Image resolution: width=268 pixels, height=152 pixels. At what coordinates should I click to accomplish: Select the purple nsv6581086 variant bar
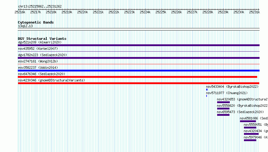(248, 121)
